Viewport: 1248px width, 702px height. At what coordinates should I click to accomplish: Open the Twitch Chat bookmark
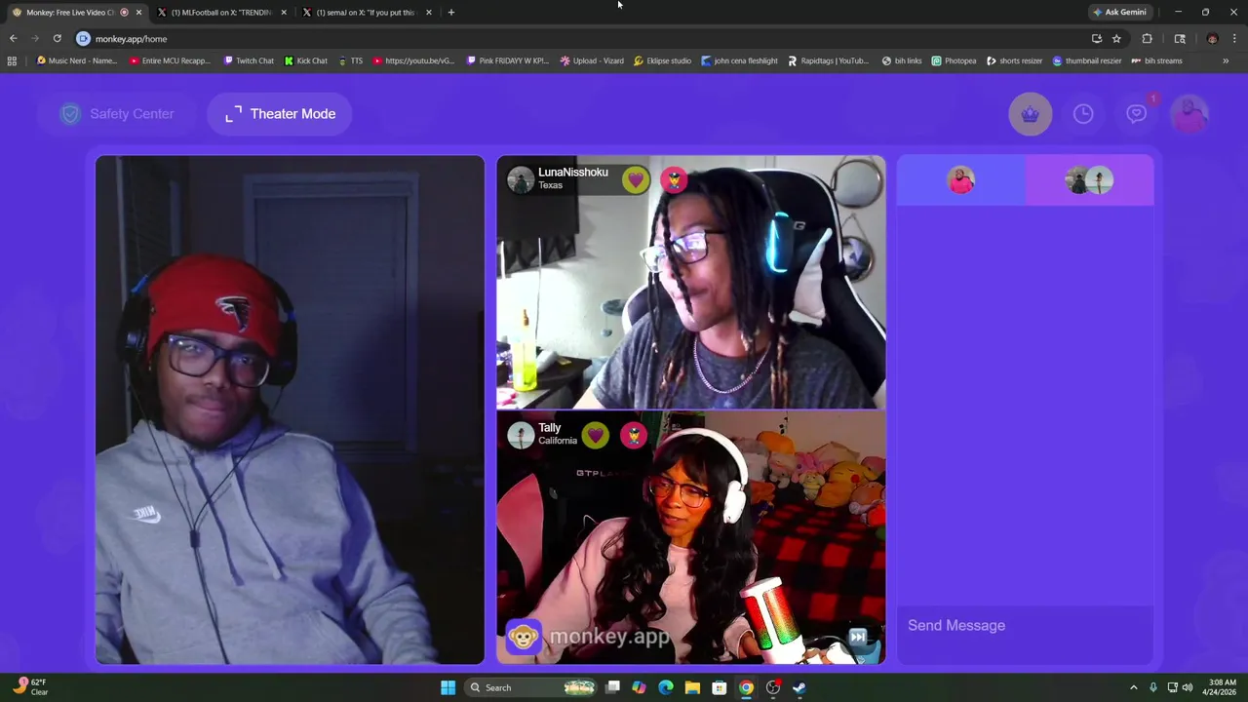click(x=249, y=60)
